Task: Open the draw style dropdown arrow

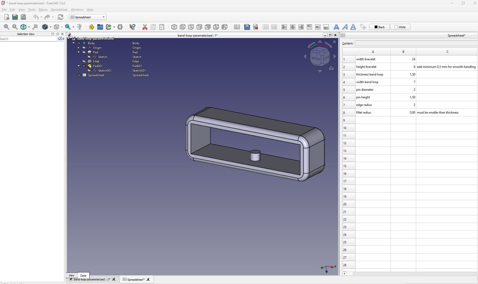Action: click(x=51, y=27)
